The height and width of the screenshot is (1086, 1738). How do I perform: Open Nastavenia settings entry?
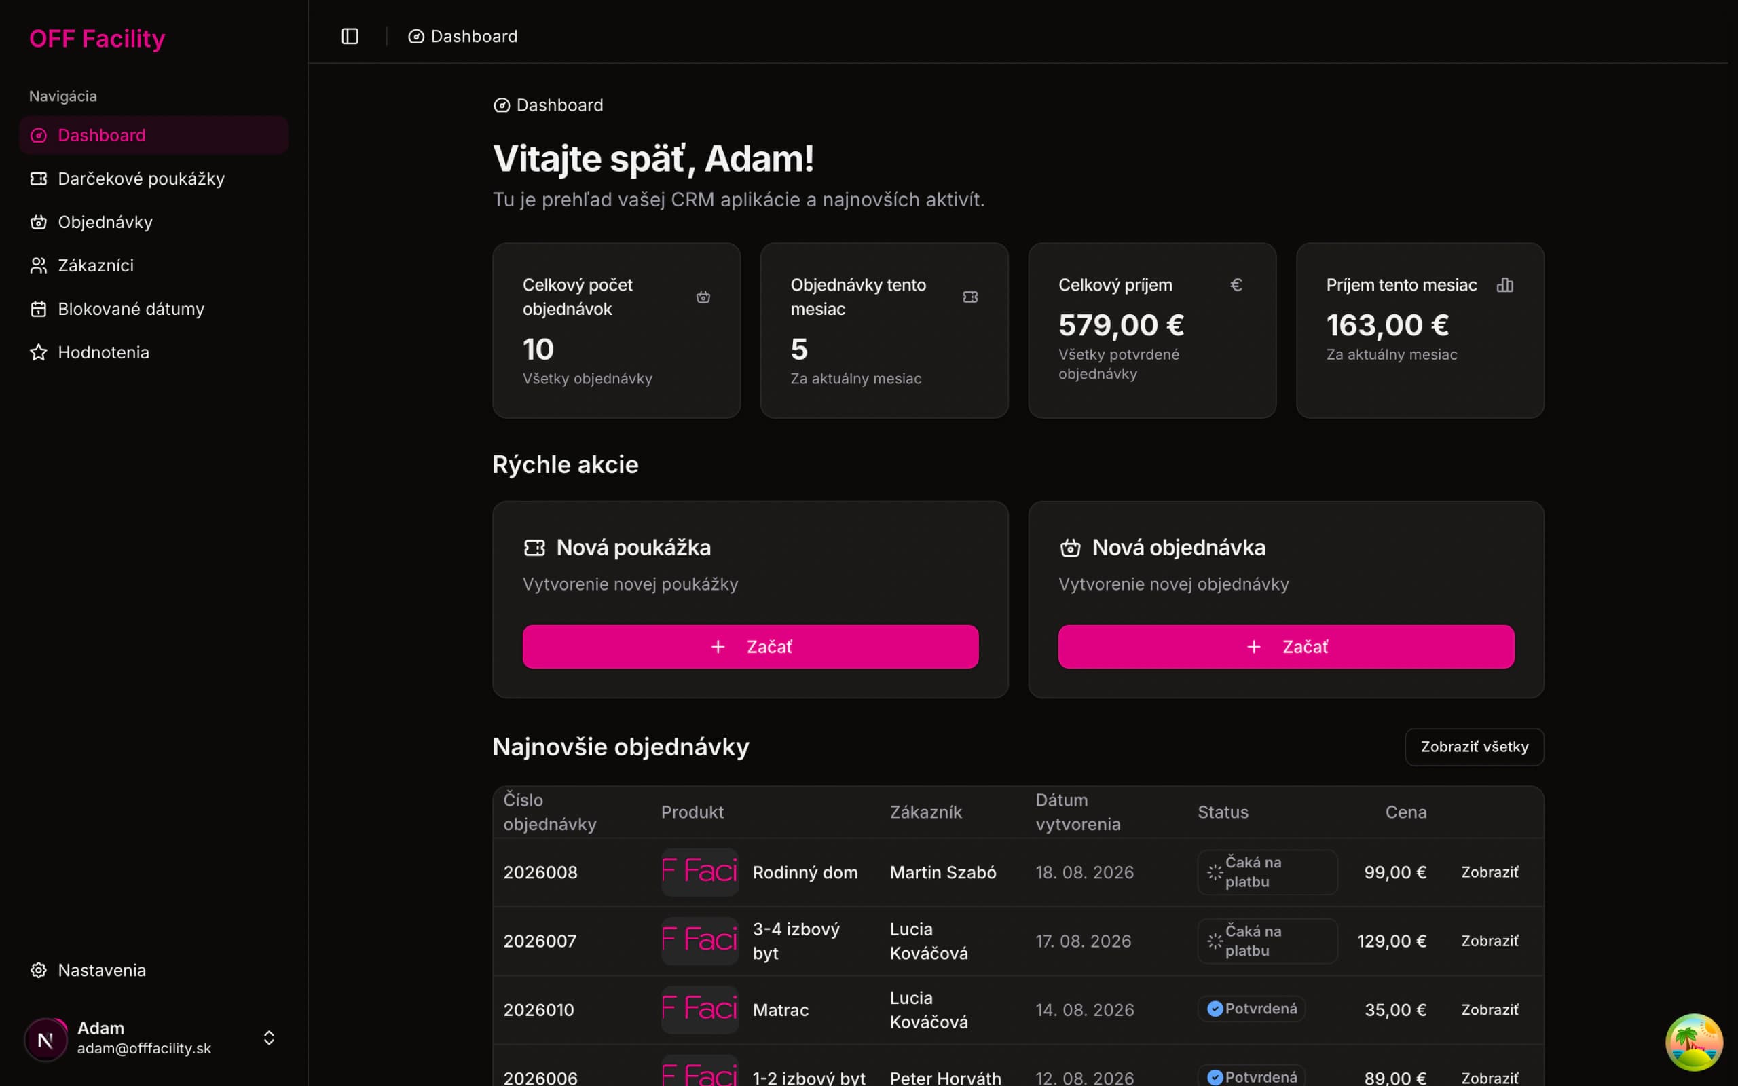153,970
